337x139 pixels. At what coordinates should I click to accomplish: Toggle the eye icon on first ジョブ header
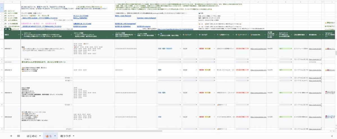pos(184,34)
